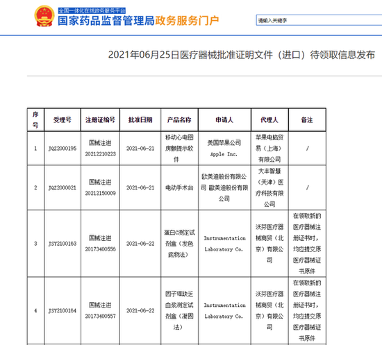Click the 受理号 column header
This screenshot has width=382, height=345.
[x=63, y=120]
